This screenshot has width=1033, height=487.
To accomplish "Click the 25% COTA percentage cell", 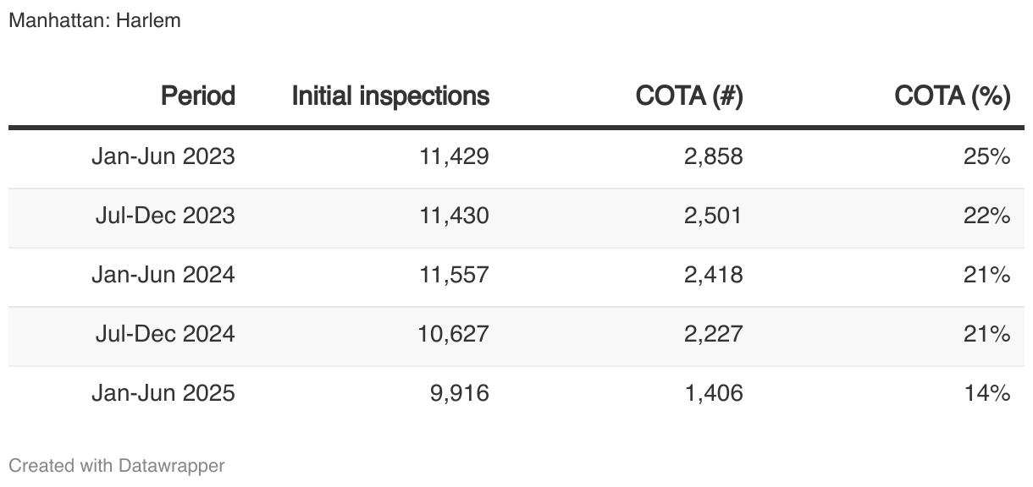I will (989, 156).
